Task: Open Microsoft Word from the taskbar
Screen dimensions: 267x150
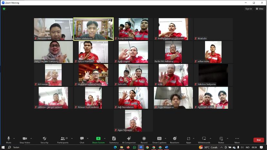Action: [166, 147]
